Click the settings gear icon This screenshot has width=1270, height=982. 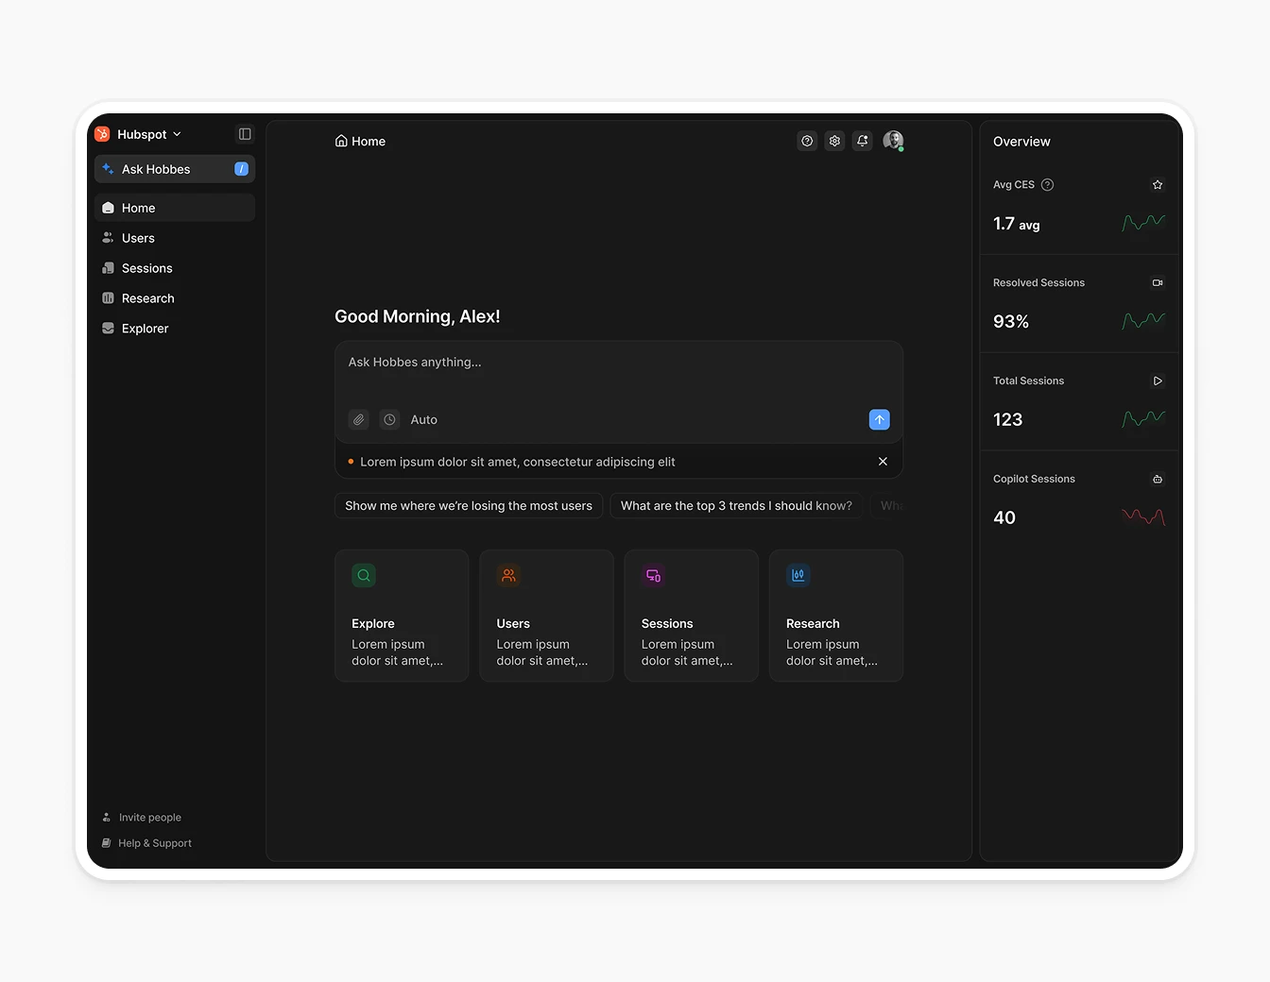[x=834, y=140]
